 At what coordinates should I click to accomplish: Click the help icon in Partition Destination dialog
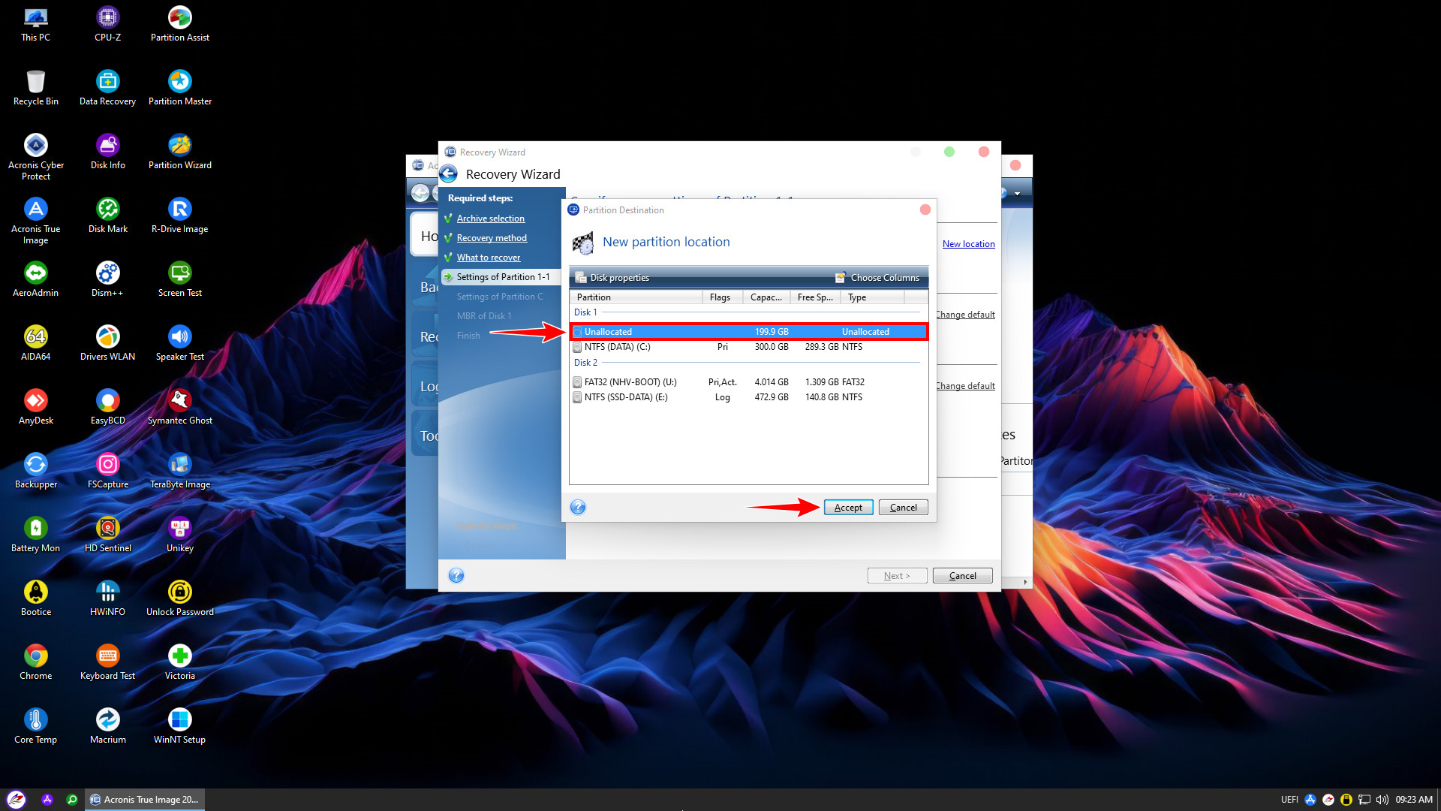(x=577, y=507)
